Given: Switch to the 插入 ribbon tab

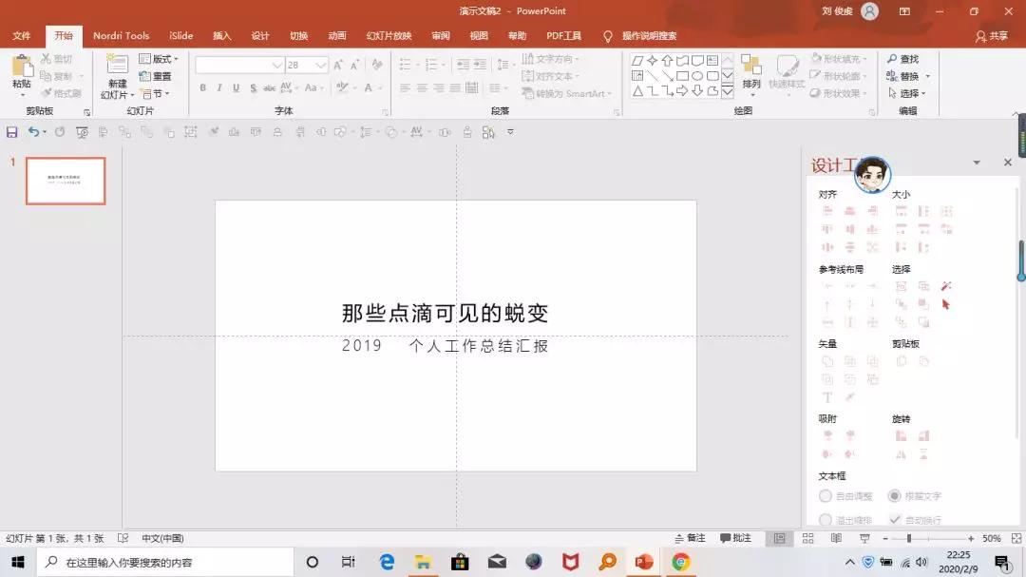Looking at the screenshot, I should click(x=221, y=35).
